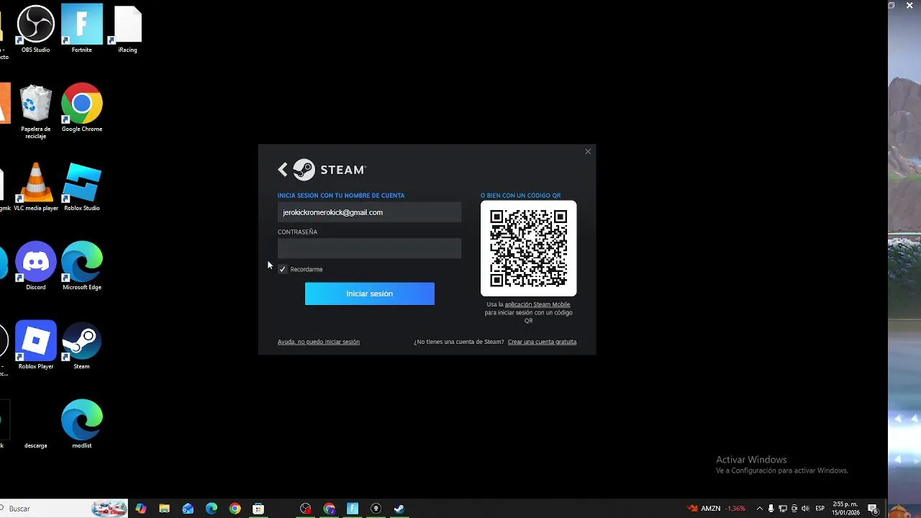Viewport: 921px width, 518px height.
Task: Open Outlook mail from taskbar
Action: (188, 509)
